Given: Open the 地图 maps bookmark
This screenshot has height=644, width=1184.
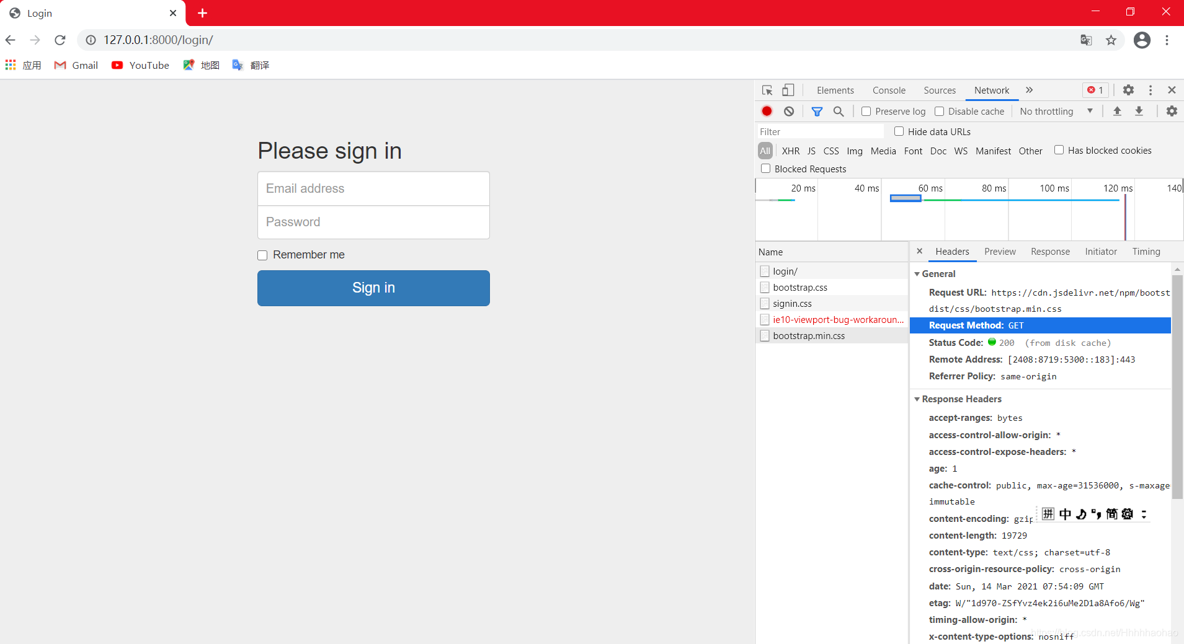Looking at the screenshot, I should (201, 65).
